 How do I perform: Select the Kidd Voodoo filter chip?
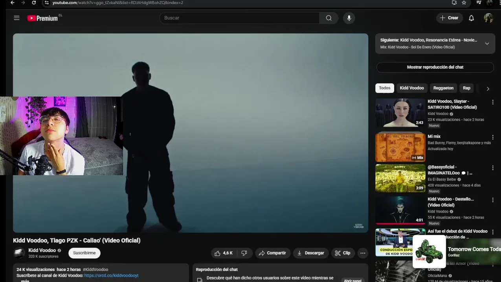click(x=412, y=88)
